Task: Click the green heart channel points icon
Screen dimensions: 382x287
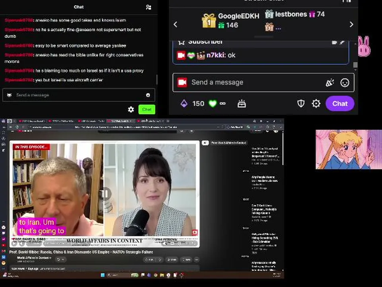Action: point(212,104)
